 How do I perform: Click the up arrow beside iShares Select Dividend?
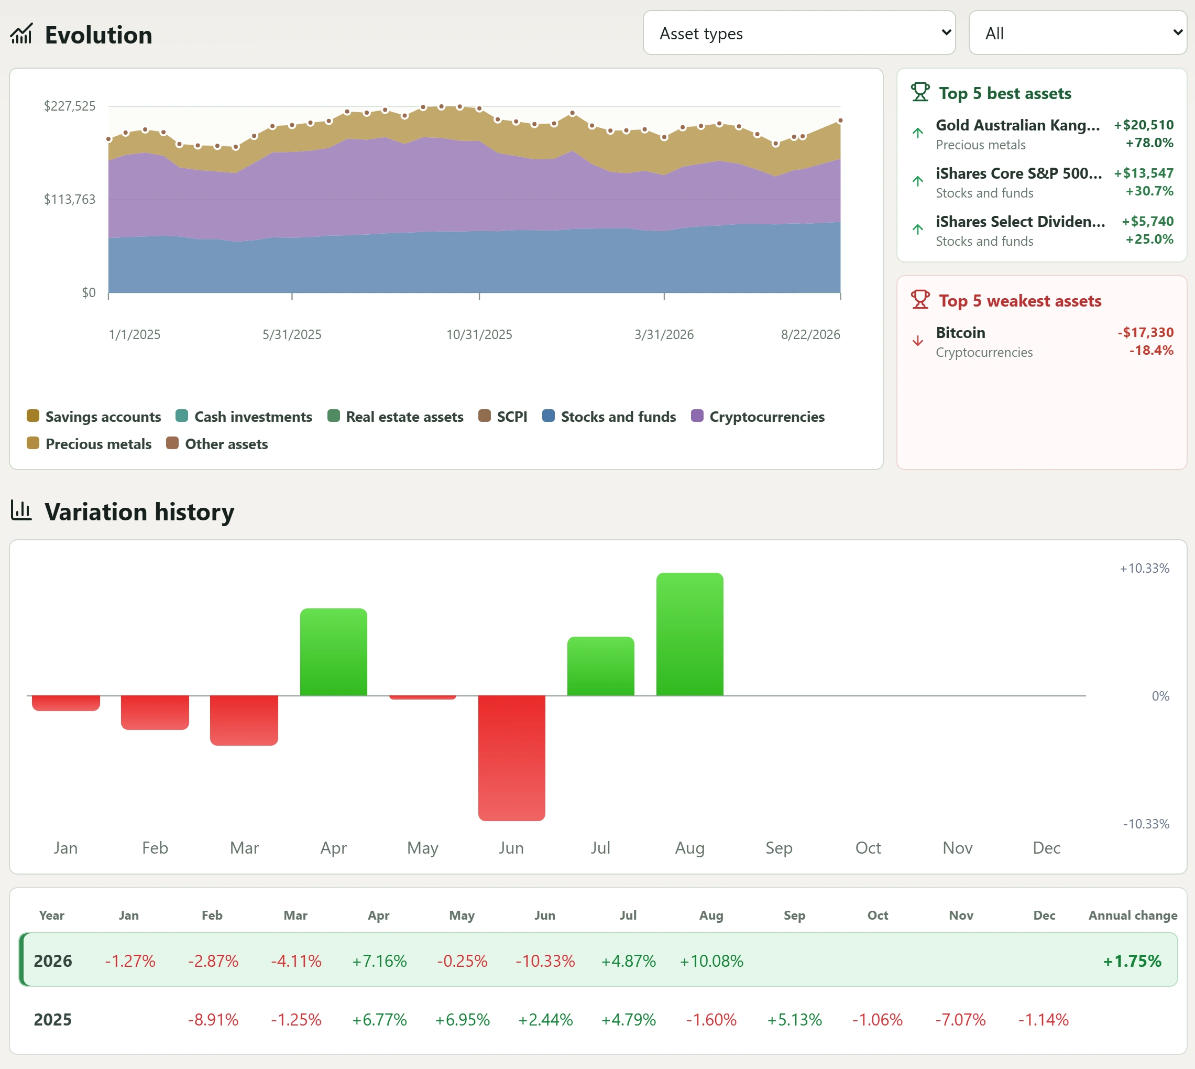(x=918, y=229)
